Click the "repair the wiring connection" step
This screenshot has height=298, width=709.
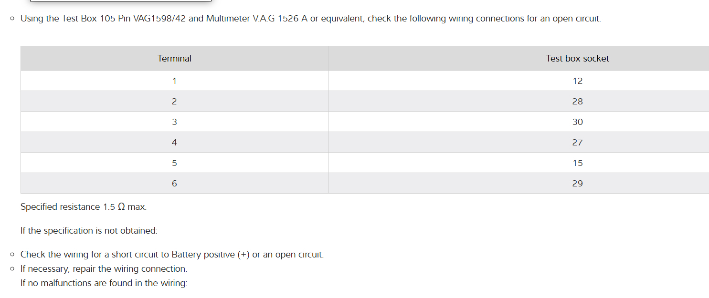[x=104, y=269]
